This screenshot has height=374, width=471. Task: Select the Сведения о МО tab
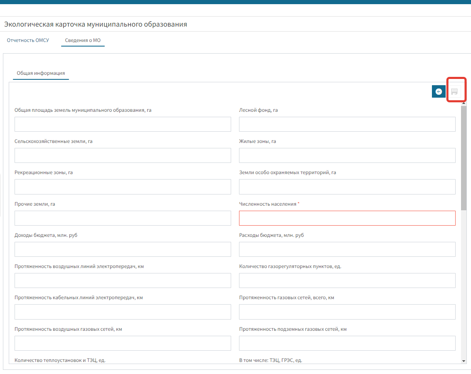tap(83, 40)
